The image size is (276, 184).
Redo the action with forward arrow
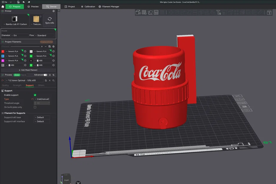click(x=29, y=2)
